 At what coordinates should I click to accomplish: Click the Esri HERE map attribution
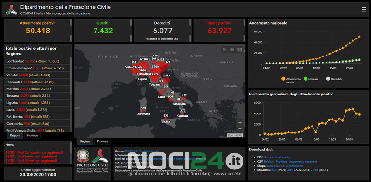click(x=235, y=135)
